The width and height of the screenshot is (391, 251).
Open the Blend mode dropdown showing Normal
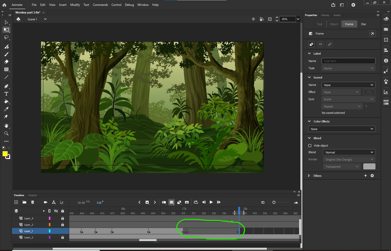click(x=349, y=152)
